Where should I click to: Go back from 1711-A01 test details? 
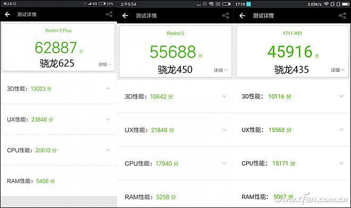[242, 15]
